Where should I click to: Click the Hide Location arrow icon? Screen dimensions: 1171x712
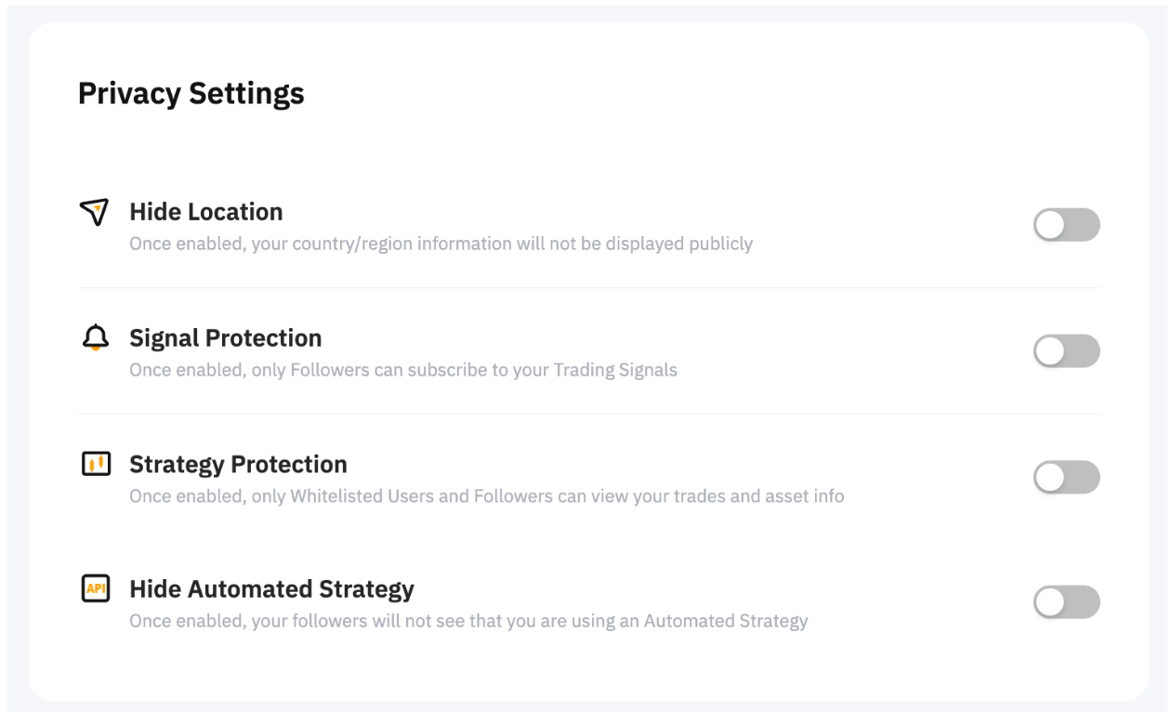pos(95,213)
